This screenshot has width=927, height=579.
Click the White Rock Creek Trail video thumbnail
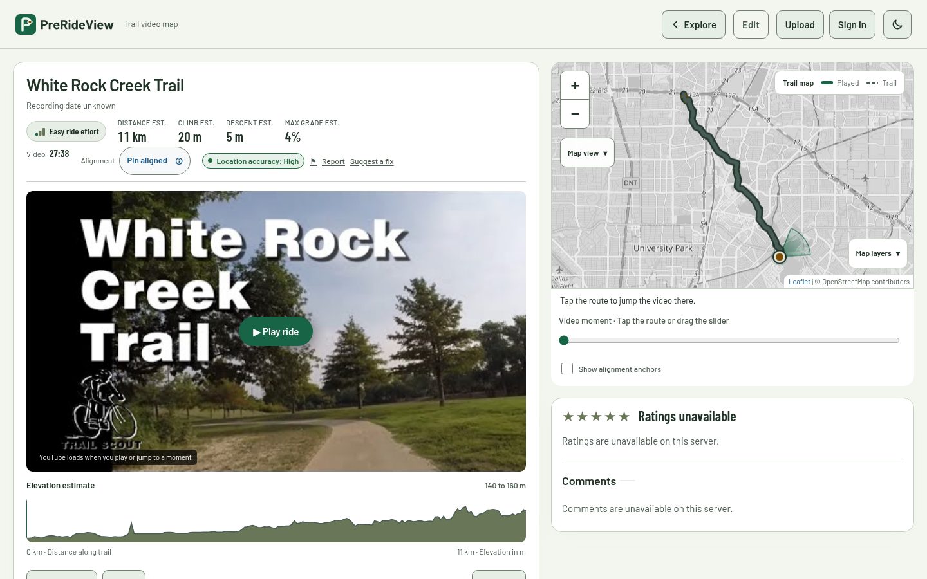pos(276,331)
